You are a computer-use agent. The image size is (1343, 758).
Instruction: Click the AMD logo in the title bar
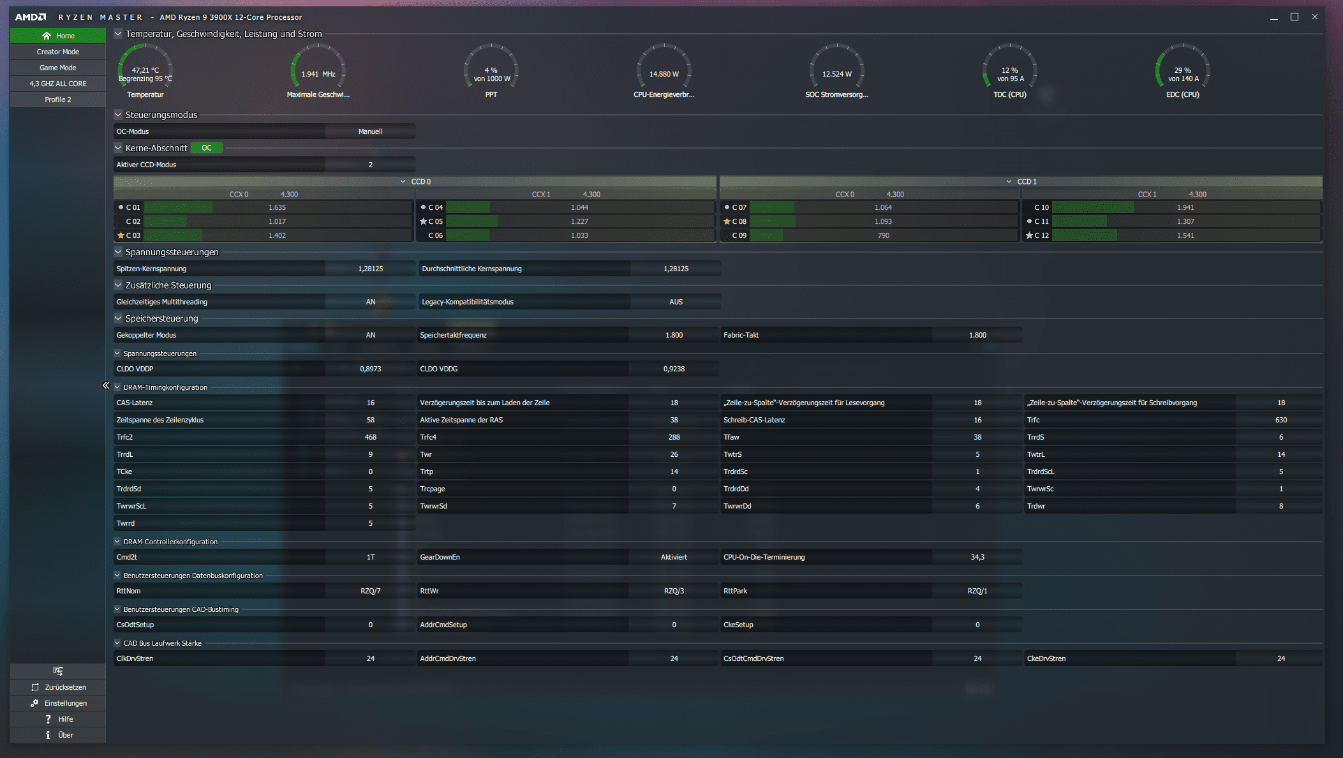[31, 17]
